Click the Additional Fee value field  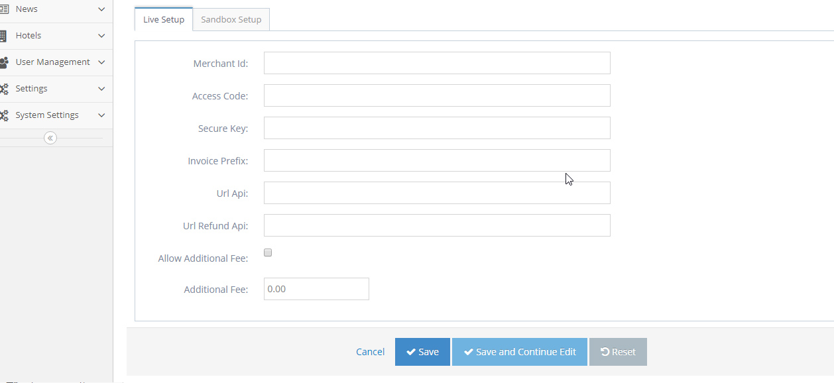click(316, 288)
